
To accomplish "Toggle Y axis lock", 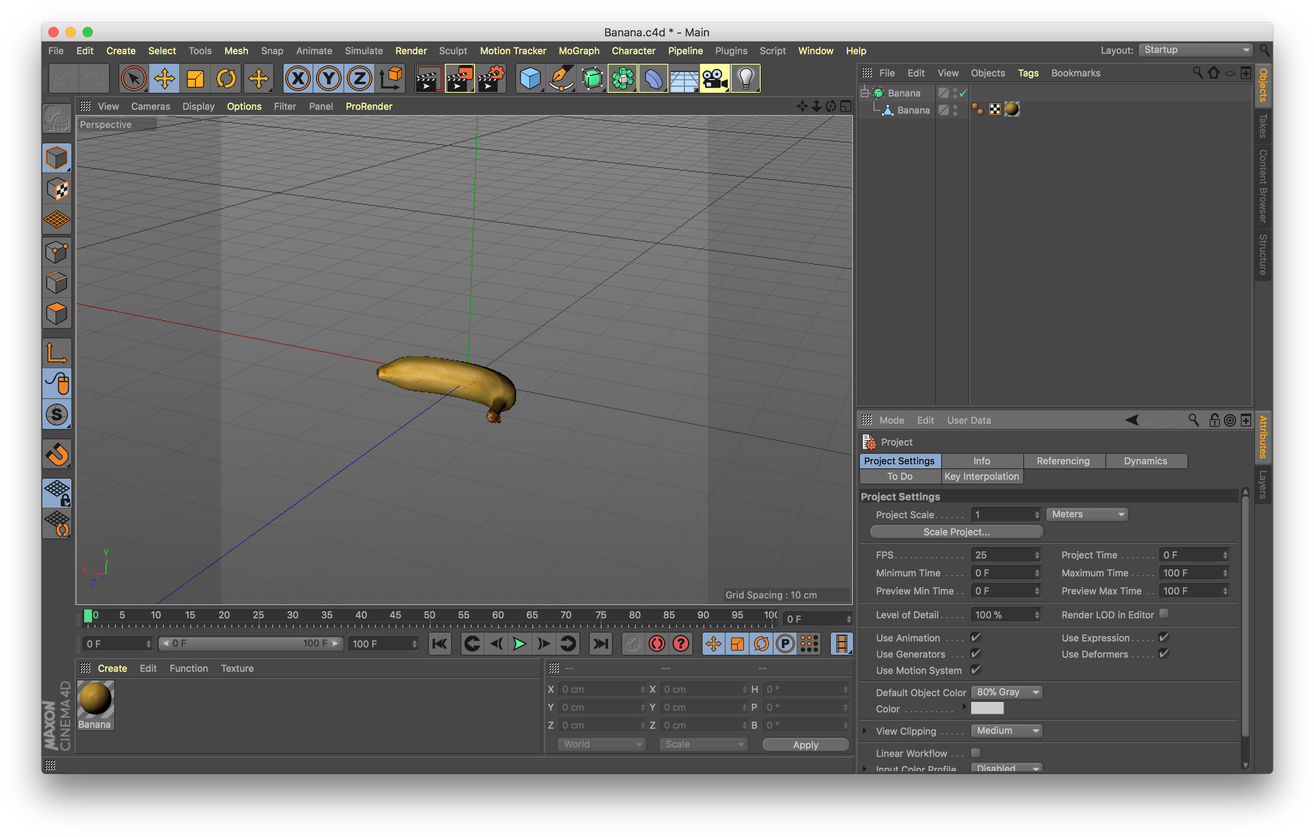I will [329, 79].
